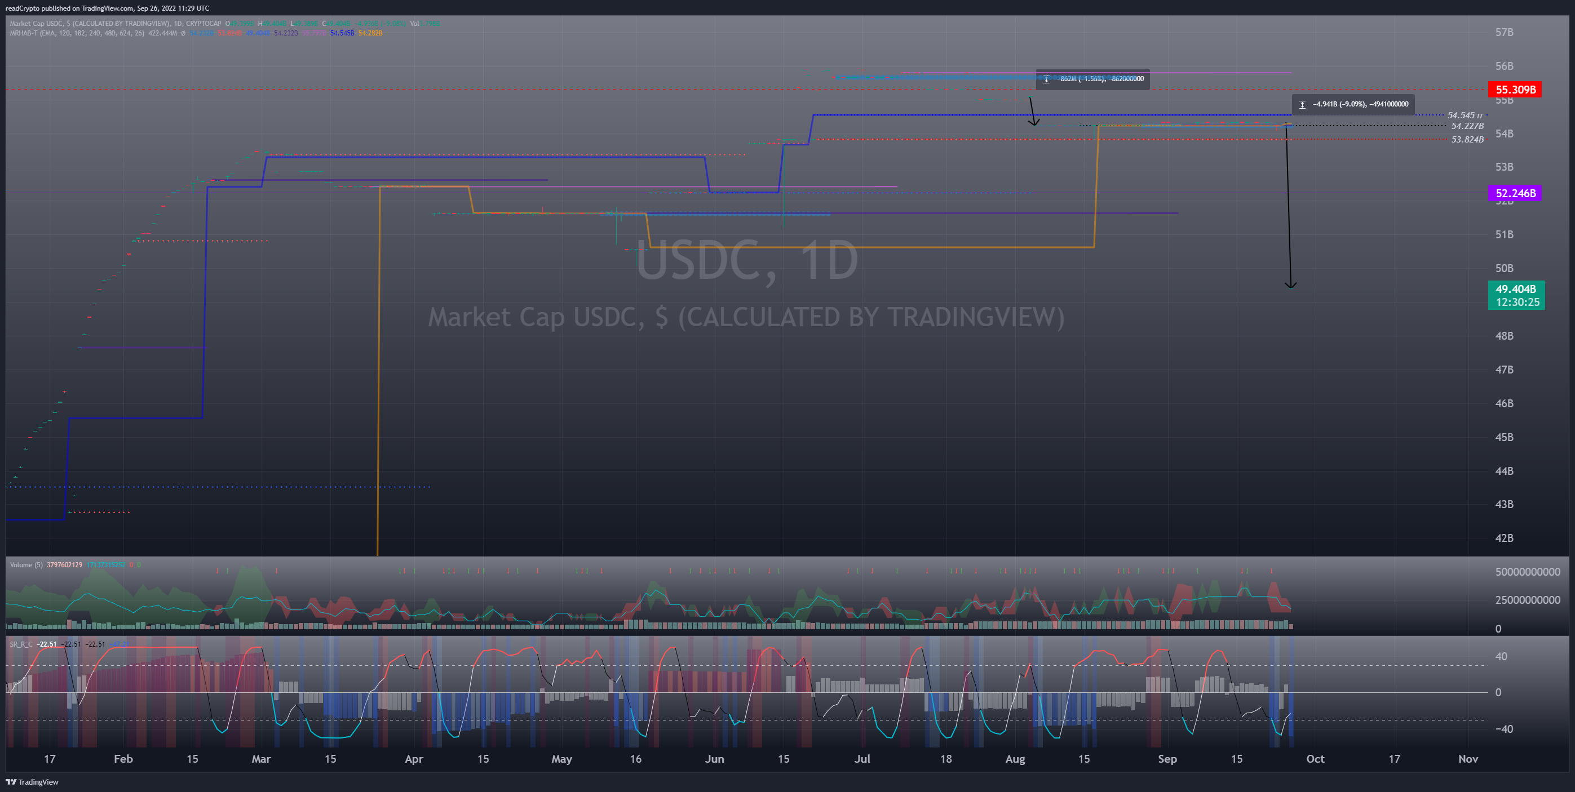
Task: Click the range icon in the -862M measurement label
Action: point(1047,79)
